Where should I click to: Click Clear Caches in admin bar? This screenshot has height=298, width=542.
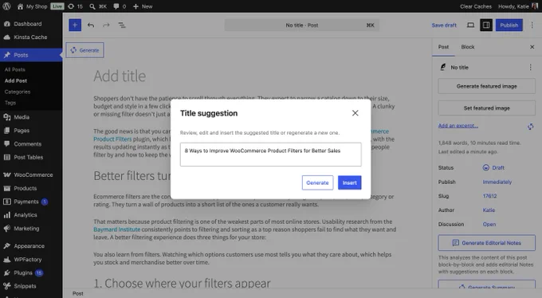pyautogui.click(x=475, y=6)
